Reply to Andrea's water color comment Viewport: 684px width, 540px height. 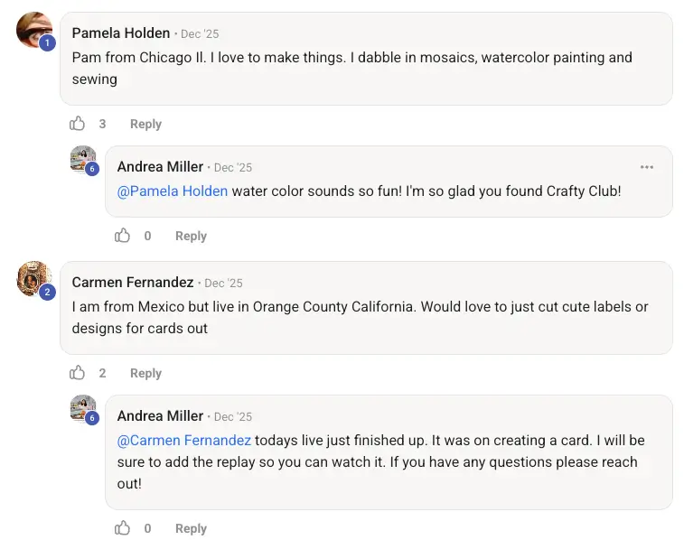click(191, 236)
